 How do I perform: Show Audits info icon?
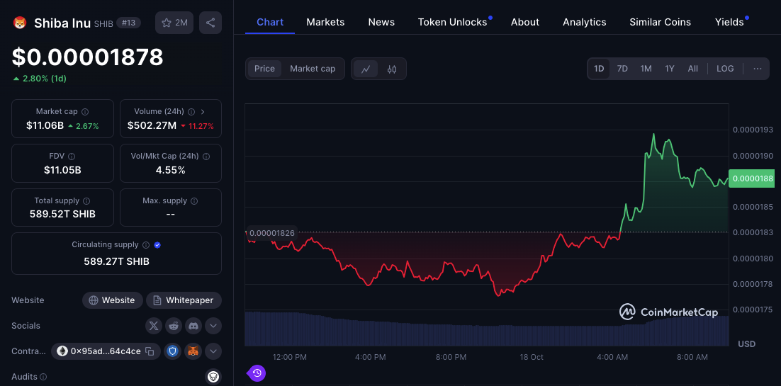click(x=43, y=377)
